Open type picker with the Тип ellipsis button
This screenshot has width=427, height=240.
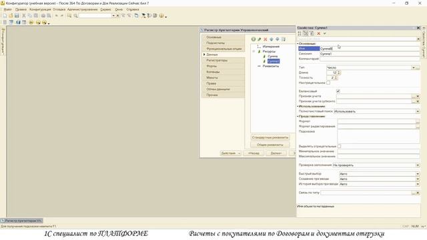click(x=418, y=67)
